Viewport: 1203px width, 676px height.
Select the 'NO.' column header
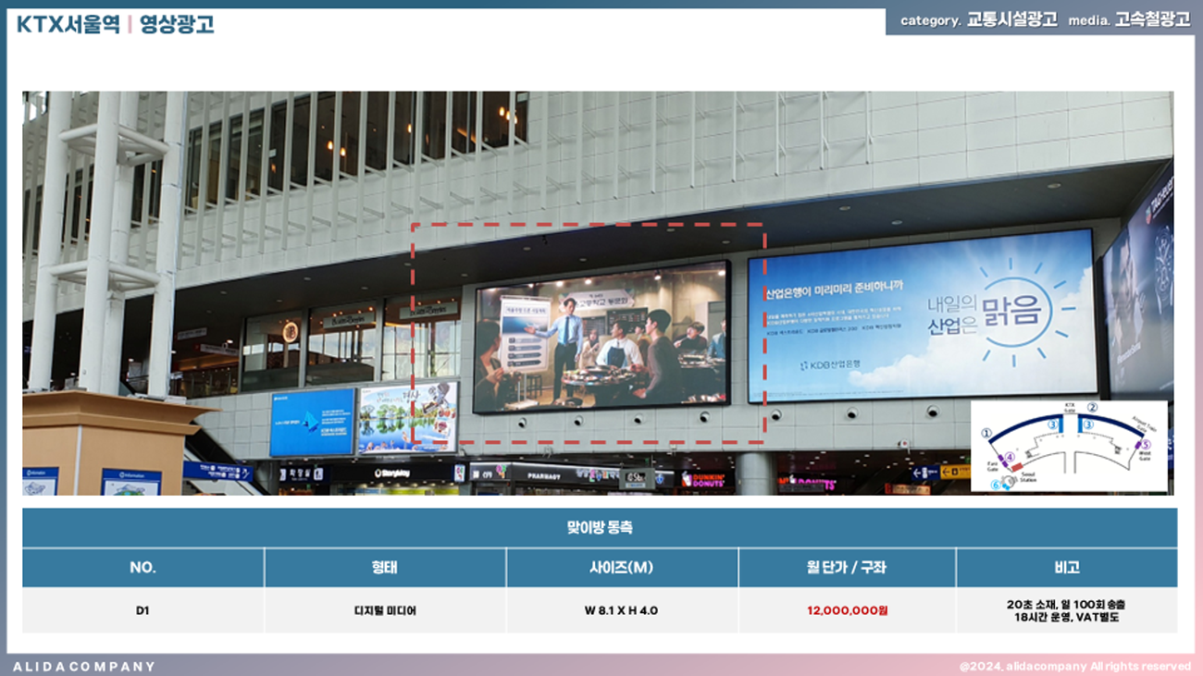click(x=143, y=567)
